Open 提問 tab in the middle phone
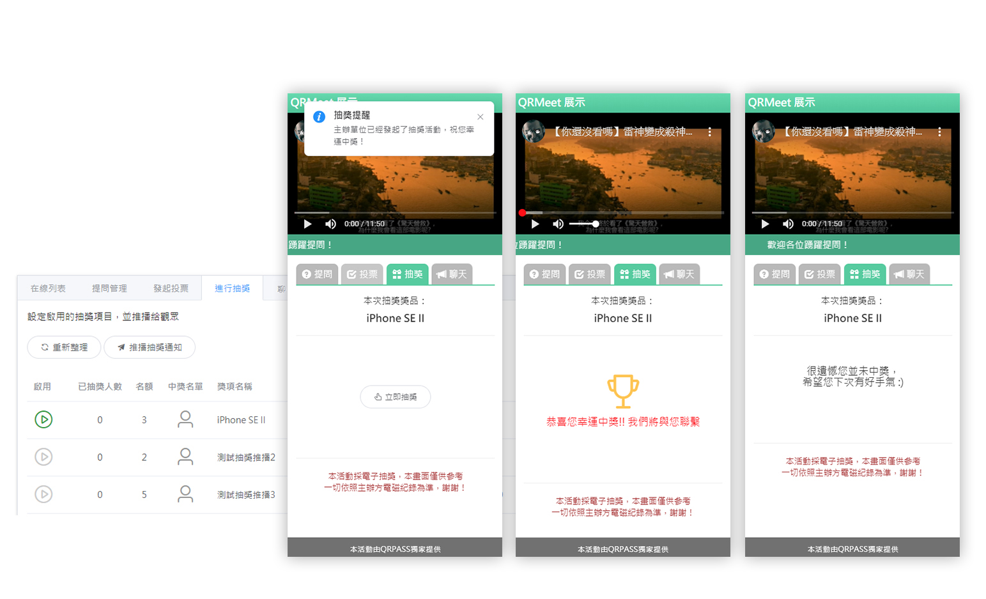The image size is (986, 599). coord(544,274)
